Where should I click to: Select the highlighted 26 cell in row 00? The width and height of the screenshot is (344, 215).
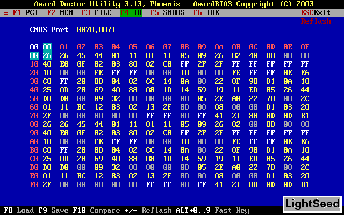tap(47, 56)
